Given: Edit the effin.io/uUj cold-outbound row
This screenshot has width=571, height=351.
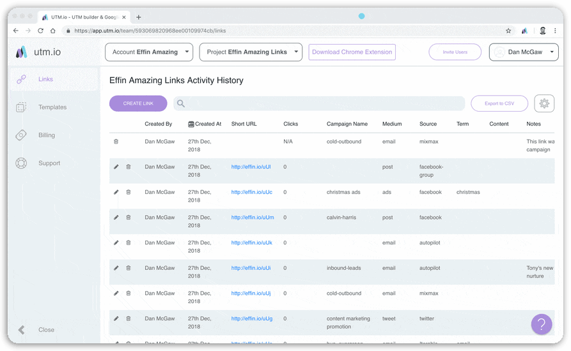Looking at the screenshot, I should [x=116, y=293].
